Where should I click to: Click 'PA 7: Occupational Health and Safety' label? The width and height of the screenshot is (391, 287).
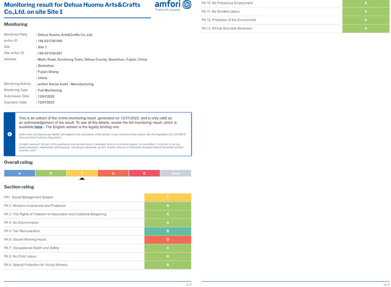pyautogui.click(x=32, y=248)
